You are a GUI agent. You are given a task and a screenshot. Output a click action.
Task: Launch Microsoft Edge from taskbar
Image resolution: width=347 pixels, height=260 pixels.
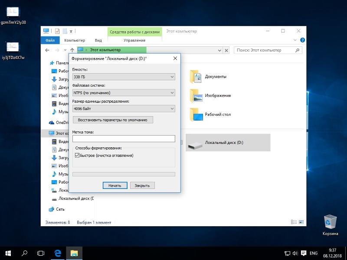pyautogui.click(x=58, y=253)
